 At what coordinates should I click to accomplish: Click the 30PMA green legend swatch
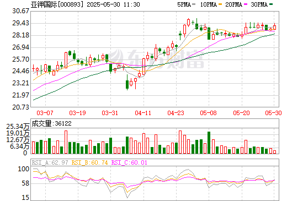[271, 4]
